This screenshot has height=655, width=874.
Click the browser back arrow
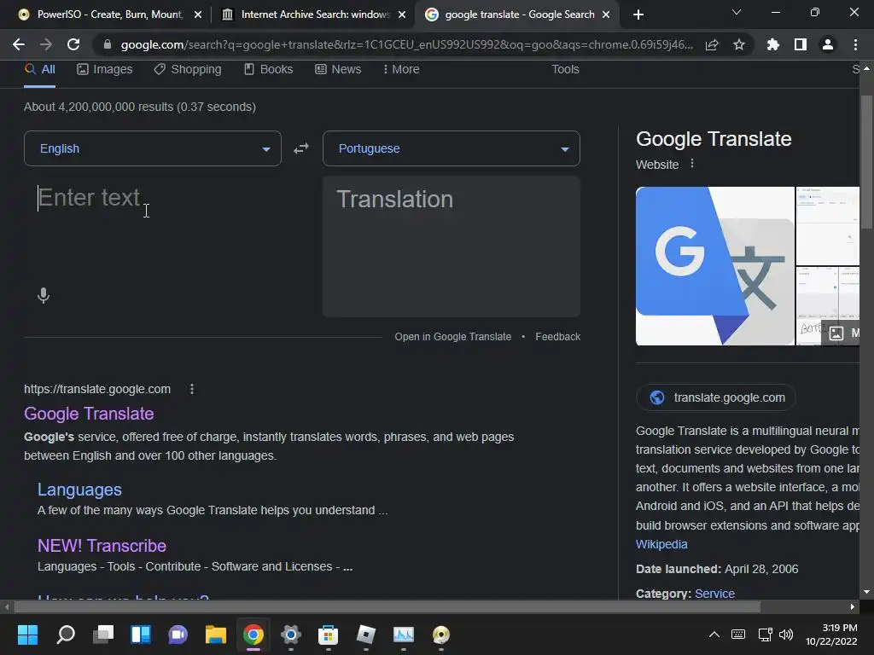pos(19,44)
